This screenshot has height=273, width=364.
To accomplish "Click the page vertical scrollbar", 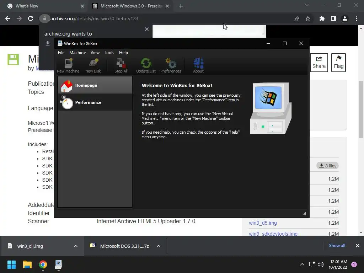I will [361, 109].
